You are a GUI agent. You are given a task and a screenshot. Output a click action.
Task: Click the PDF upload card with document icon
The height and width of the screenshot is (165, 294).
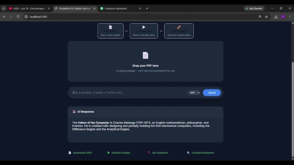click(110, 31)
